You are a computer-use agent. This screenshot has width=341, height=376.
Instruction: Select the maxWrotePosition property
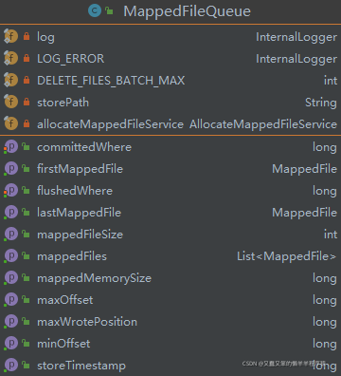coord(170,321)
